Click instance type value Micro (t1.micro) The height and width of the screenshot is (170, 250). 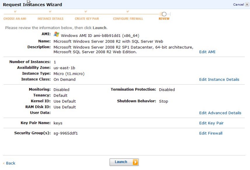(x=69, y=74)
